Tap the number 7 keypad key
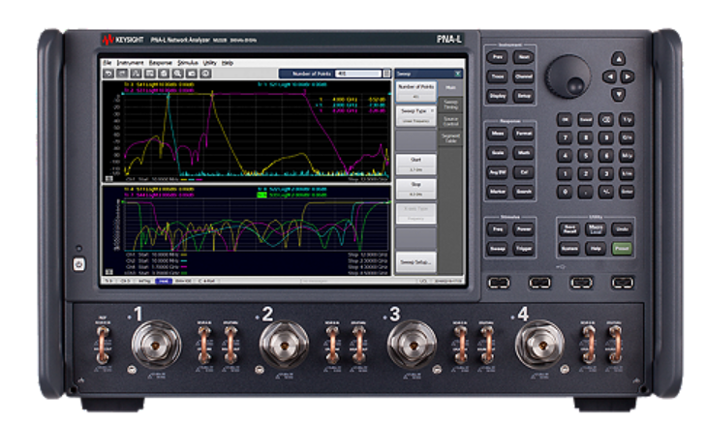This screenshot has height=424, width=706. tap(565, 137)
